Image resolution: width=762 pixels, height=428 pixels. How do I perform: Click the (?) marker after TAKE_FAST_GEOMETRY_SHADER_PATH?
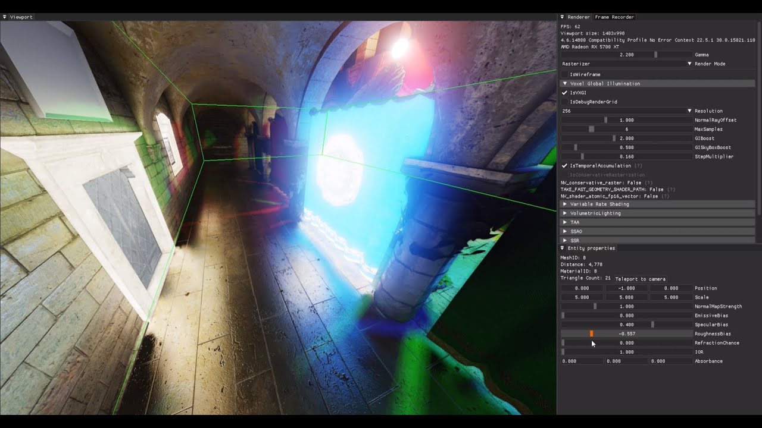click(671, 189)
